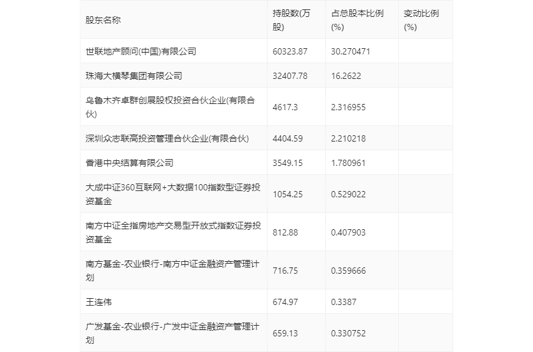Image resolution: width=533 pixels, height=352 pixels.
Task: Click the shares value 4617.3
Action: 285,107
